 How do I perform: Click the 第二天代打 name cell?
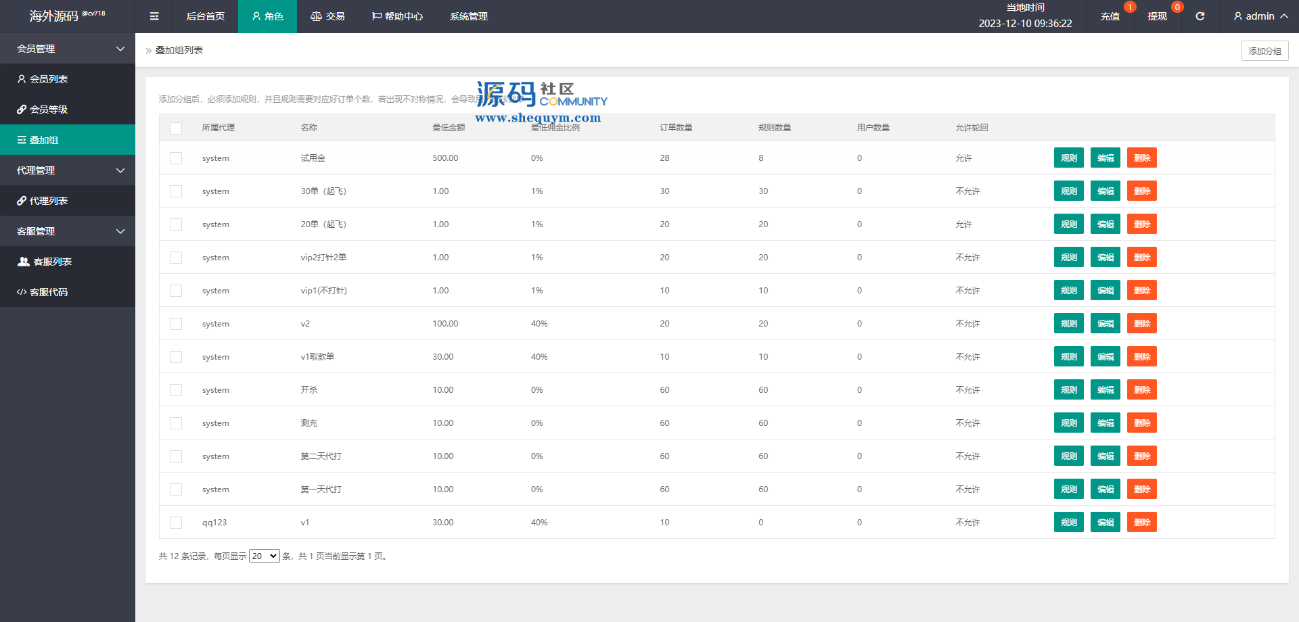tap(321, 456)
